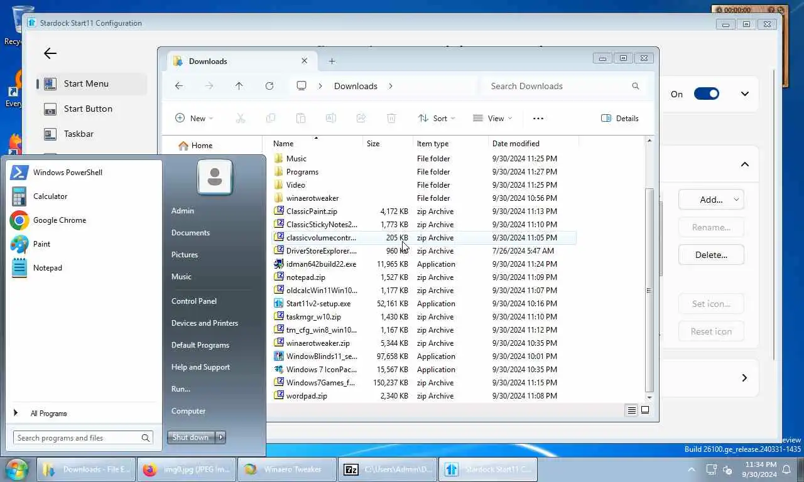Switch to Winaero Tweaker taskbar button
The width and height of the screenshot is (804, 482).
286,469
